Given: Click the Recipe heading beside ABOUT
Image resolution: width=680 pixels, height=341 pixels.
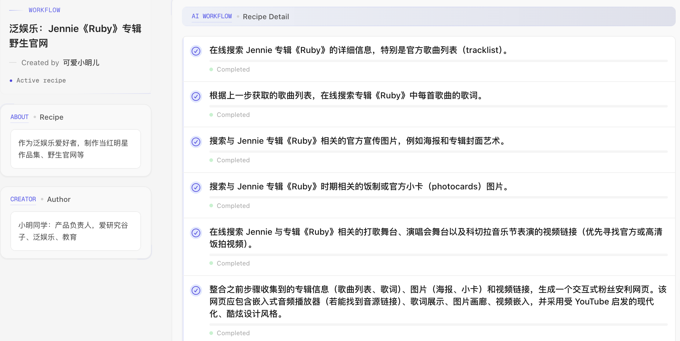Looking at the screenshot, I should [52, 117].
